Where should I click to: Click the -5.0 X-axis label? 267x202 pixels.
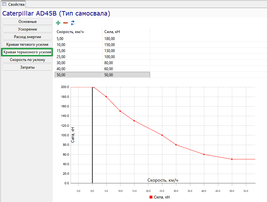pos(78,191)
